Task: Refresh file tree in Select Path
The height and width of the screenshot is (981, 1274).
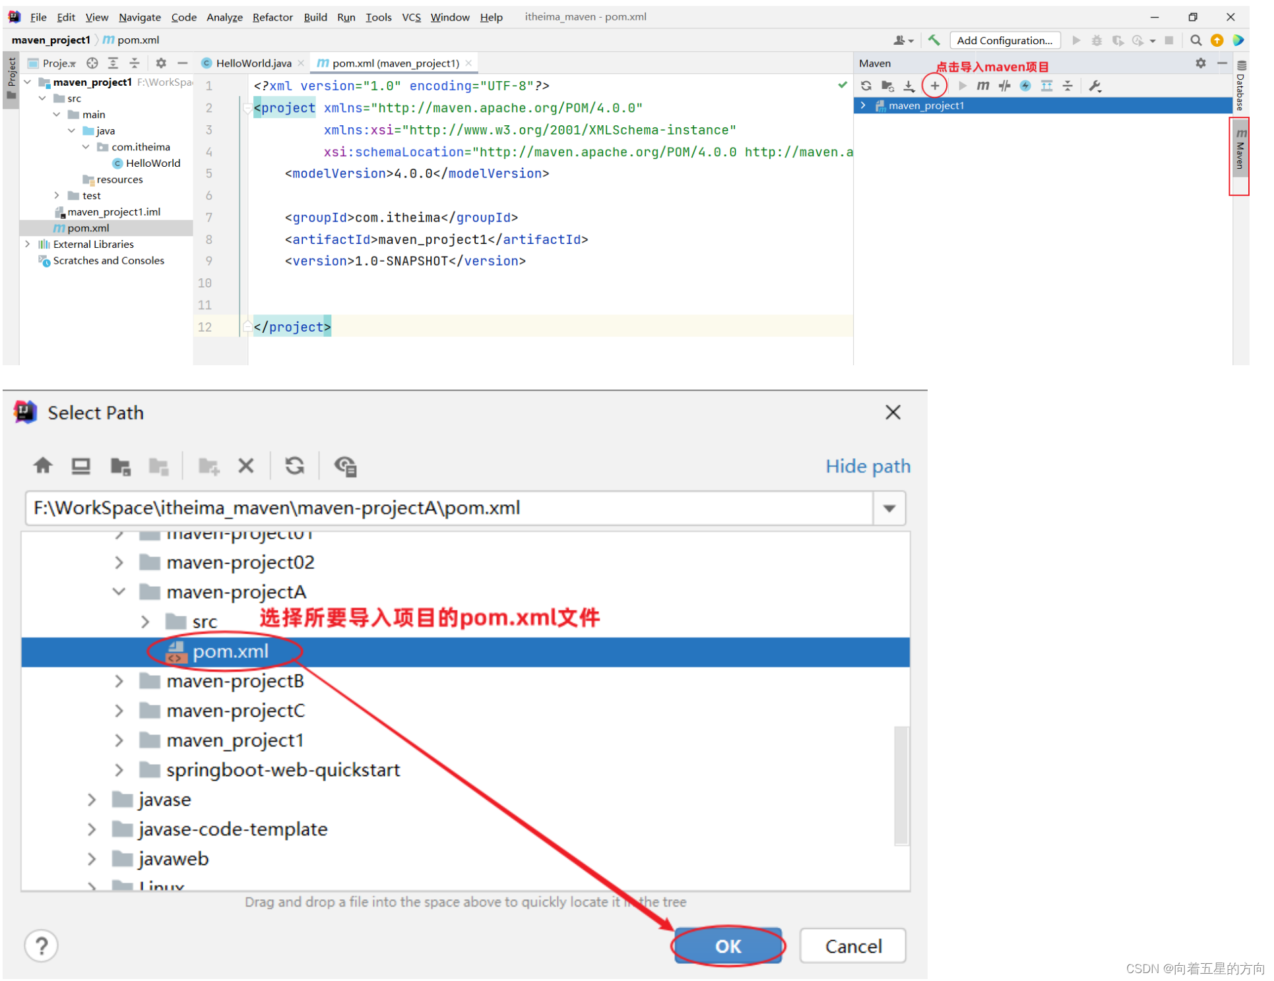Action: (295, 466)
